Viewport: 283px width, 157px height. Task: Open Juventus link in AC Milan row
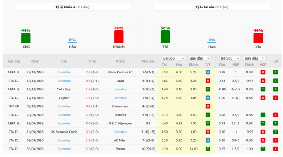tap(64, 140)
